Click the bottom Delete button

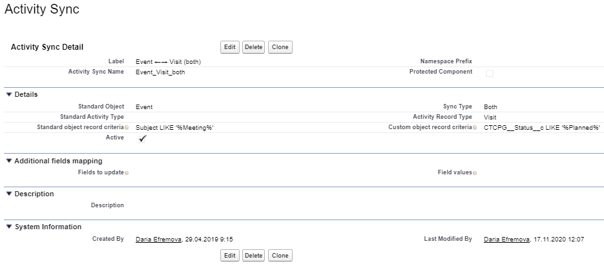(254, 256)
